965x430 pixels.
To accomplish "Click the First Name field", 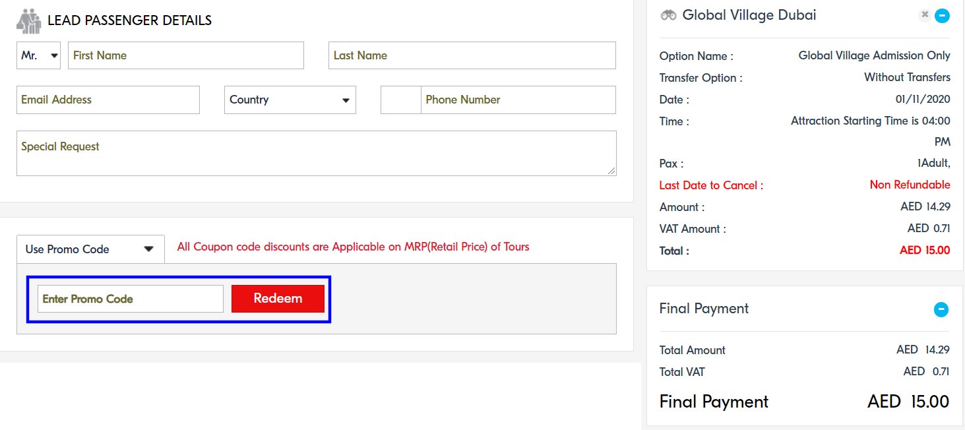I will 185,55.
